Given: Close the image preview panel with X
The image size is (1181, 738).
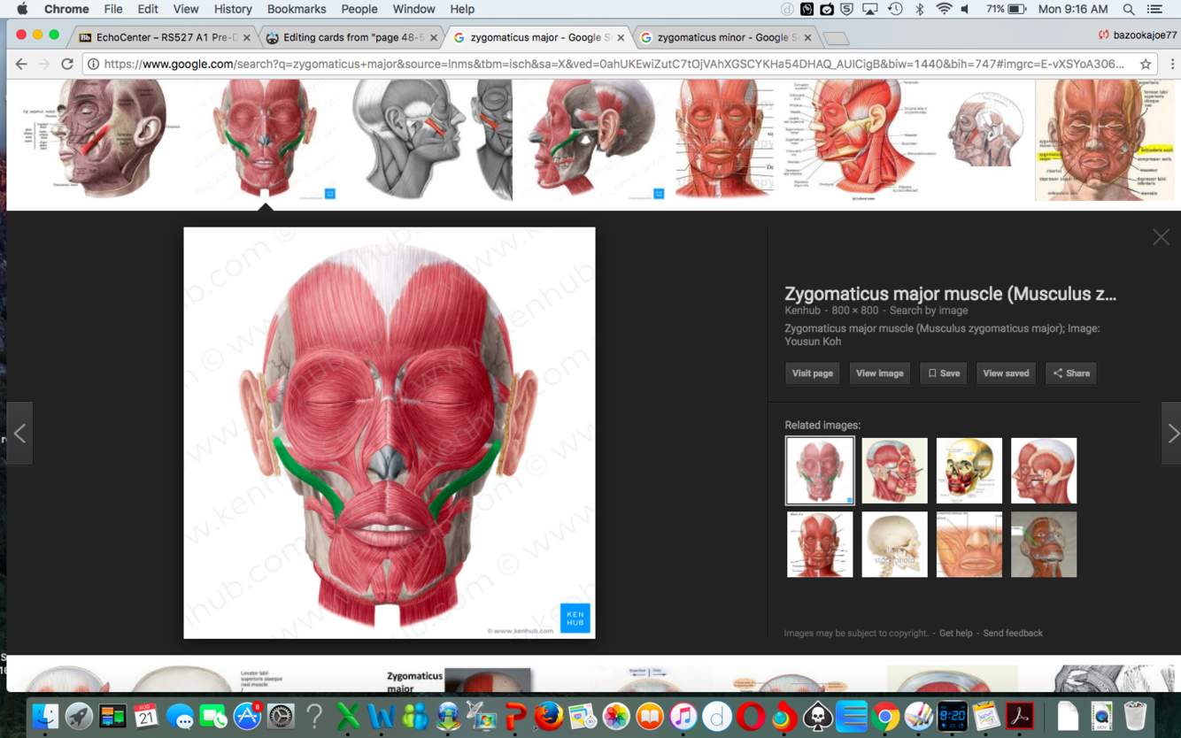Looking at the screenshot, I should [x=1161, y=237].
